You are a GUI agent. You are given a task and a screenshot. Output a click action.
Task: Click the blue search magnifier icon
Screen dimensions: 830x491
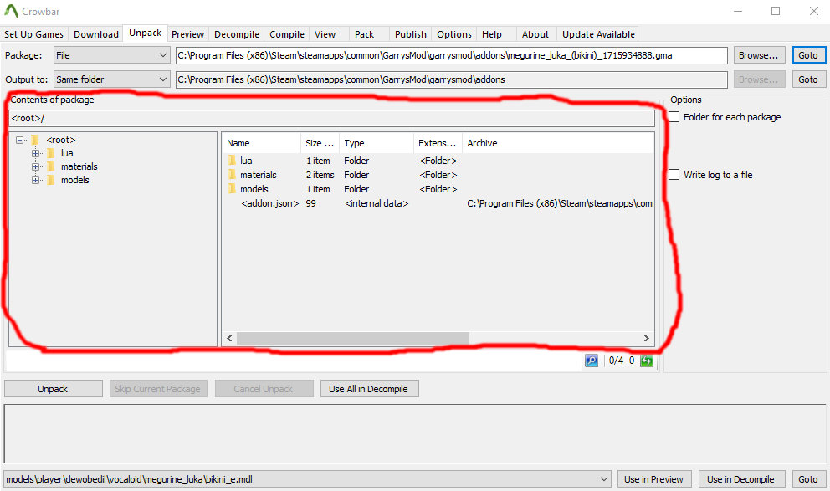coord(592,361)
